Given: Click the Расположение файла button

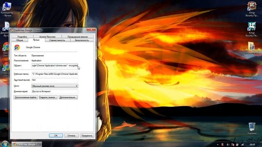Looking at the screenshot, I should pos(26,97).
